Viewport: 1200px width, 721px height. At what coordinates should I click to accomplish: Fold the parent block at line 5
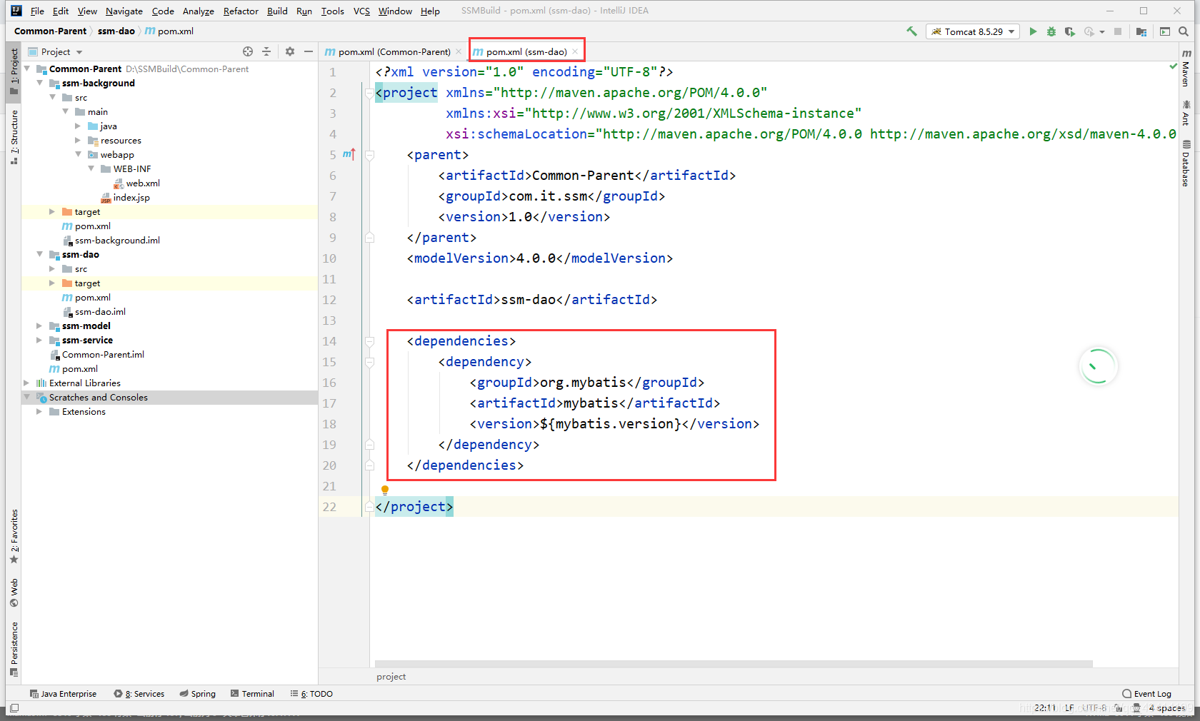point(369,155)
